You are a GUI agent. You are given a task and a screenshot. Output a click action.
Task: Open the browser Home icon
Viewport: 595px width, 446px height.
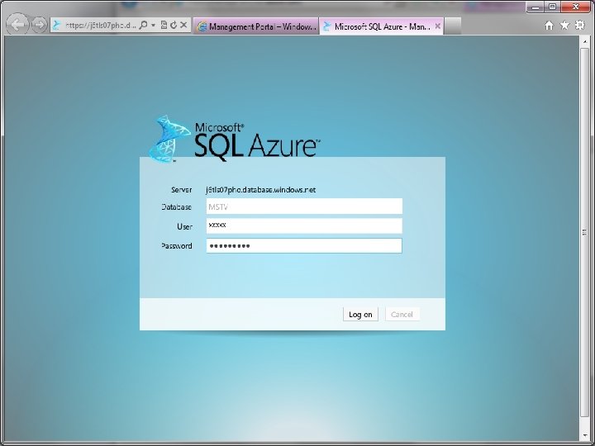pyautogui.click(x=549, y=26)
